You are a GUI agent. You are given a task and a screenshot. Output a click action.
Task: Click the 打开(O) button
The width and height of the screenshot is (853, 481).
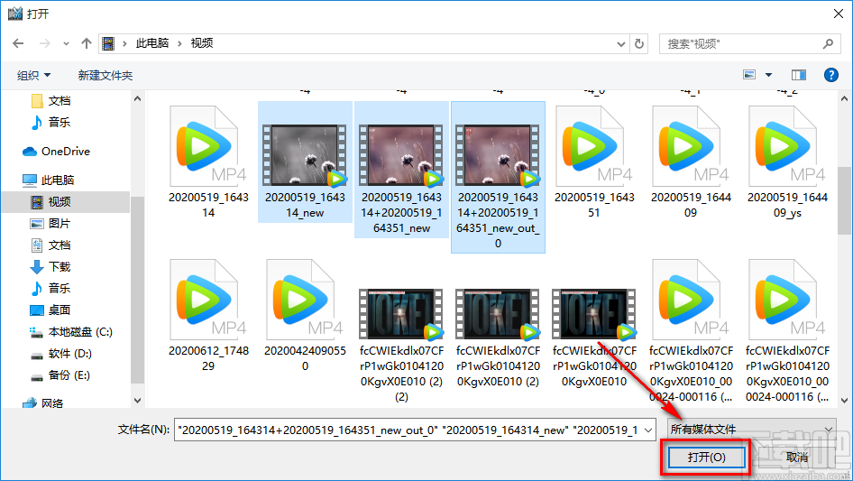click(706, 457)
